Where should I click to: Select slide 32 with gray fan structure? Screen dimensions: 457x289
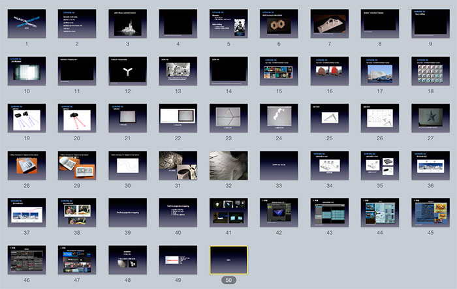pos(228,165)
